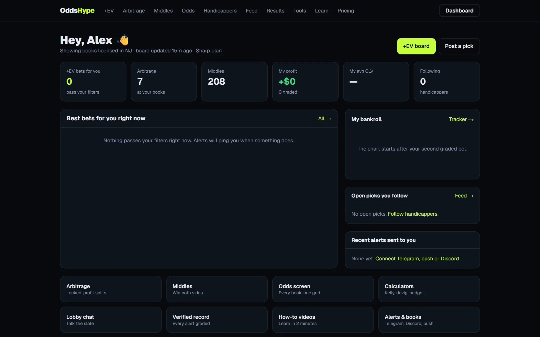This screenshot has height=337, width=540.
Task: Open the Alerts & books tile
Action: (429, 320)
